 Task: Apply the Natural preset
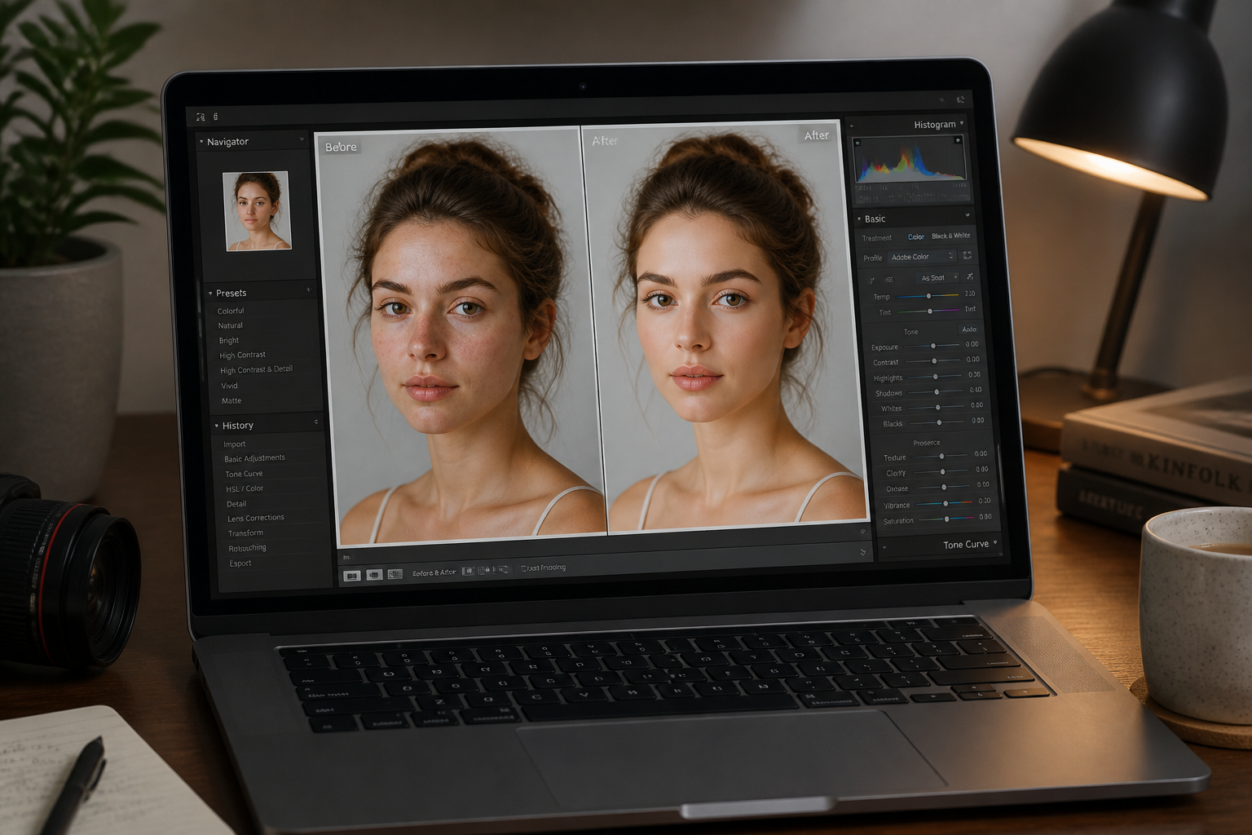pos(230,325)
